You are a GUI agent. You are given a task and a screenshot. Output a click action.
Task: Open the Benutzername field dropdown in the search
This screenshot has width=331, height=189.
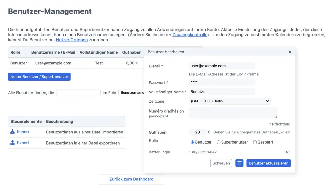click(x=132, y=93)
